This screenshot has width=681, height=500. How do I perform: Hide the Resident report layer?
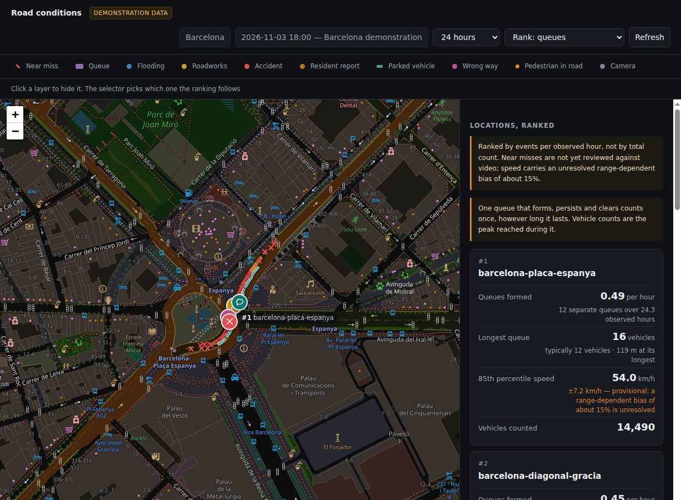[329, 66]
